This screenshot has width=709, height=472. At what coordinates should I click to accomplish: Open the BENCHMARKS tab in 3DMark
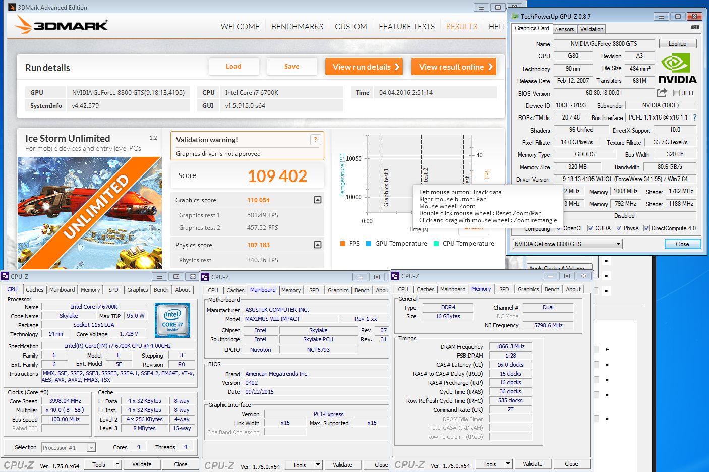298,26
